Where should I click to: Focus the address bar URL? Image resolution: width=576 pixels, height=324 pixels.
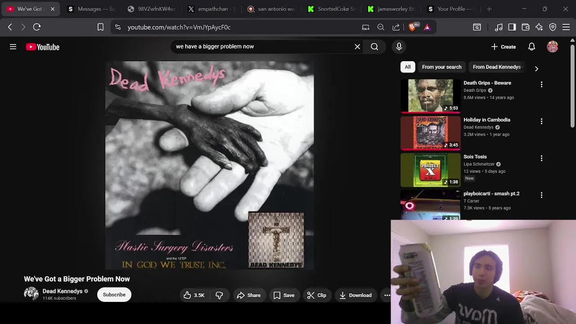[179, 27]
